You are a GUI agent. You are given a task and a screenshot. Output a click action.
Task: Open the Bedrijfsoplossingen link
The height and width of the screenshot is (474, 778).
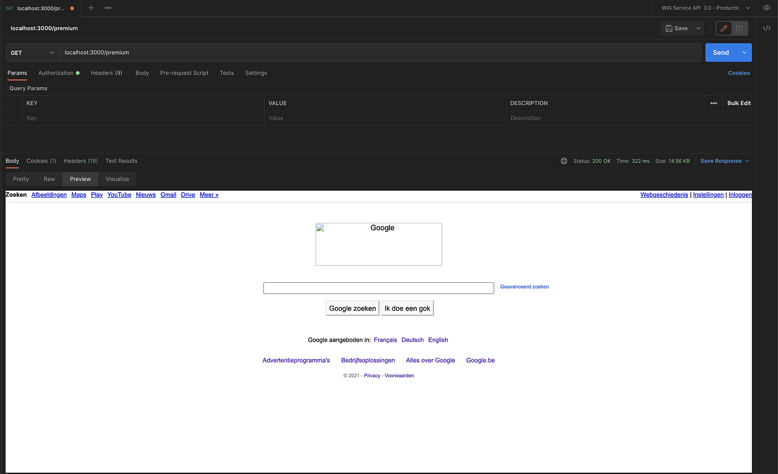click(368, 361)
